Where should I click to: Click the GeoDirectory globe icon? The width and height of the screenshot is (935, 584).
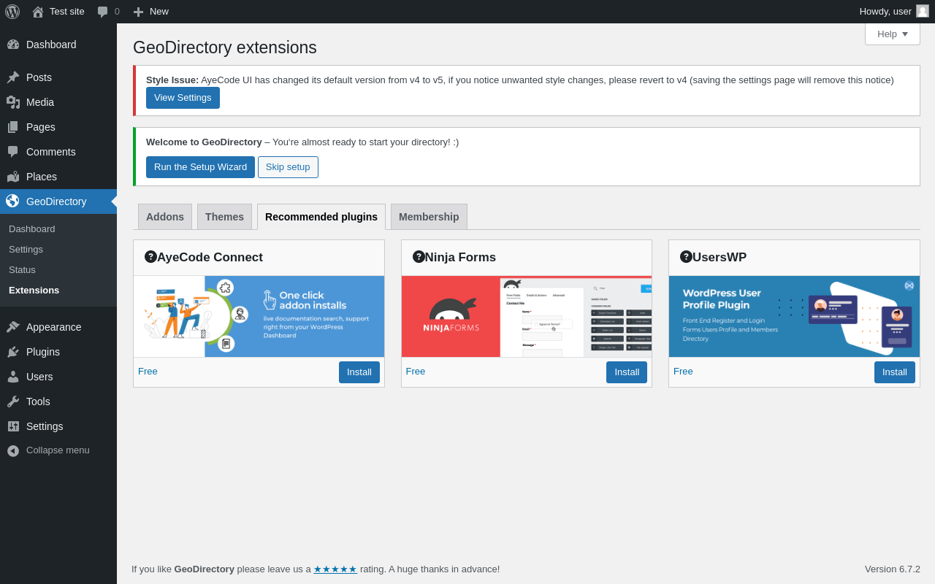[13, 201]
